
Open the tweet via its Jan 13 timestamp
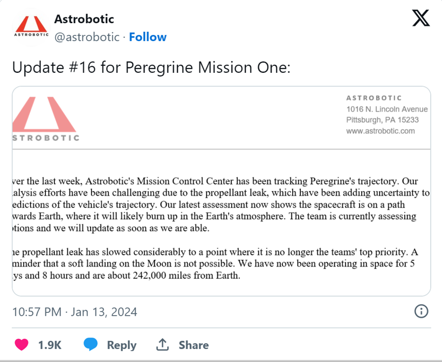(x=74, y=311)
